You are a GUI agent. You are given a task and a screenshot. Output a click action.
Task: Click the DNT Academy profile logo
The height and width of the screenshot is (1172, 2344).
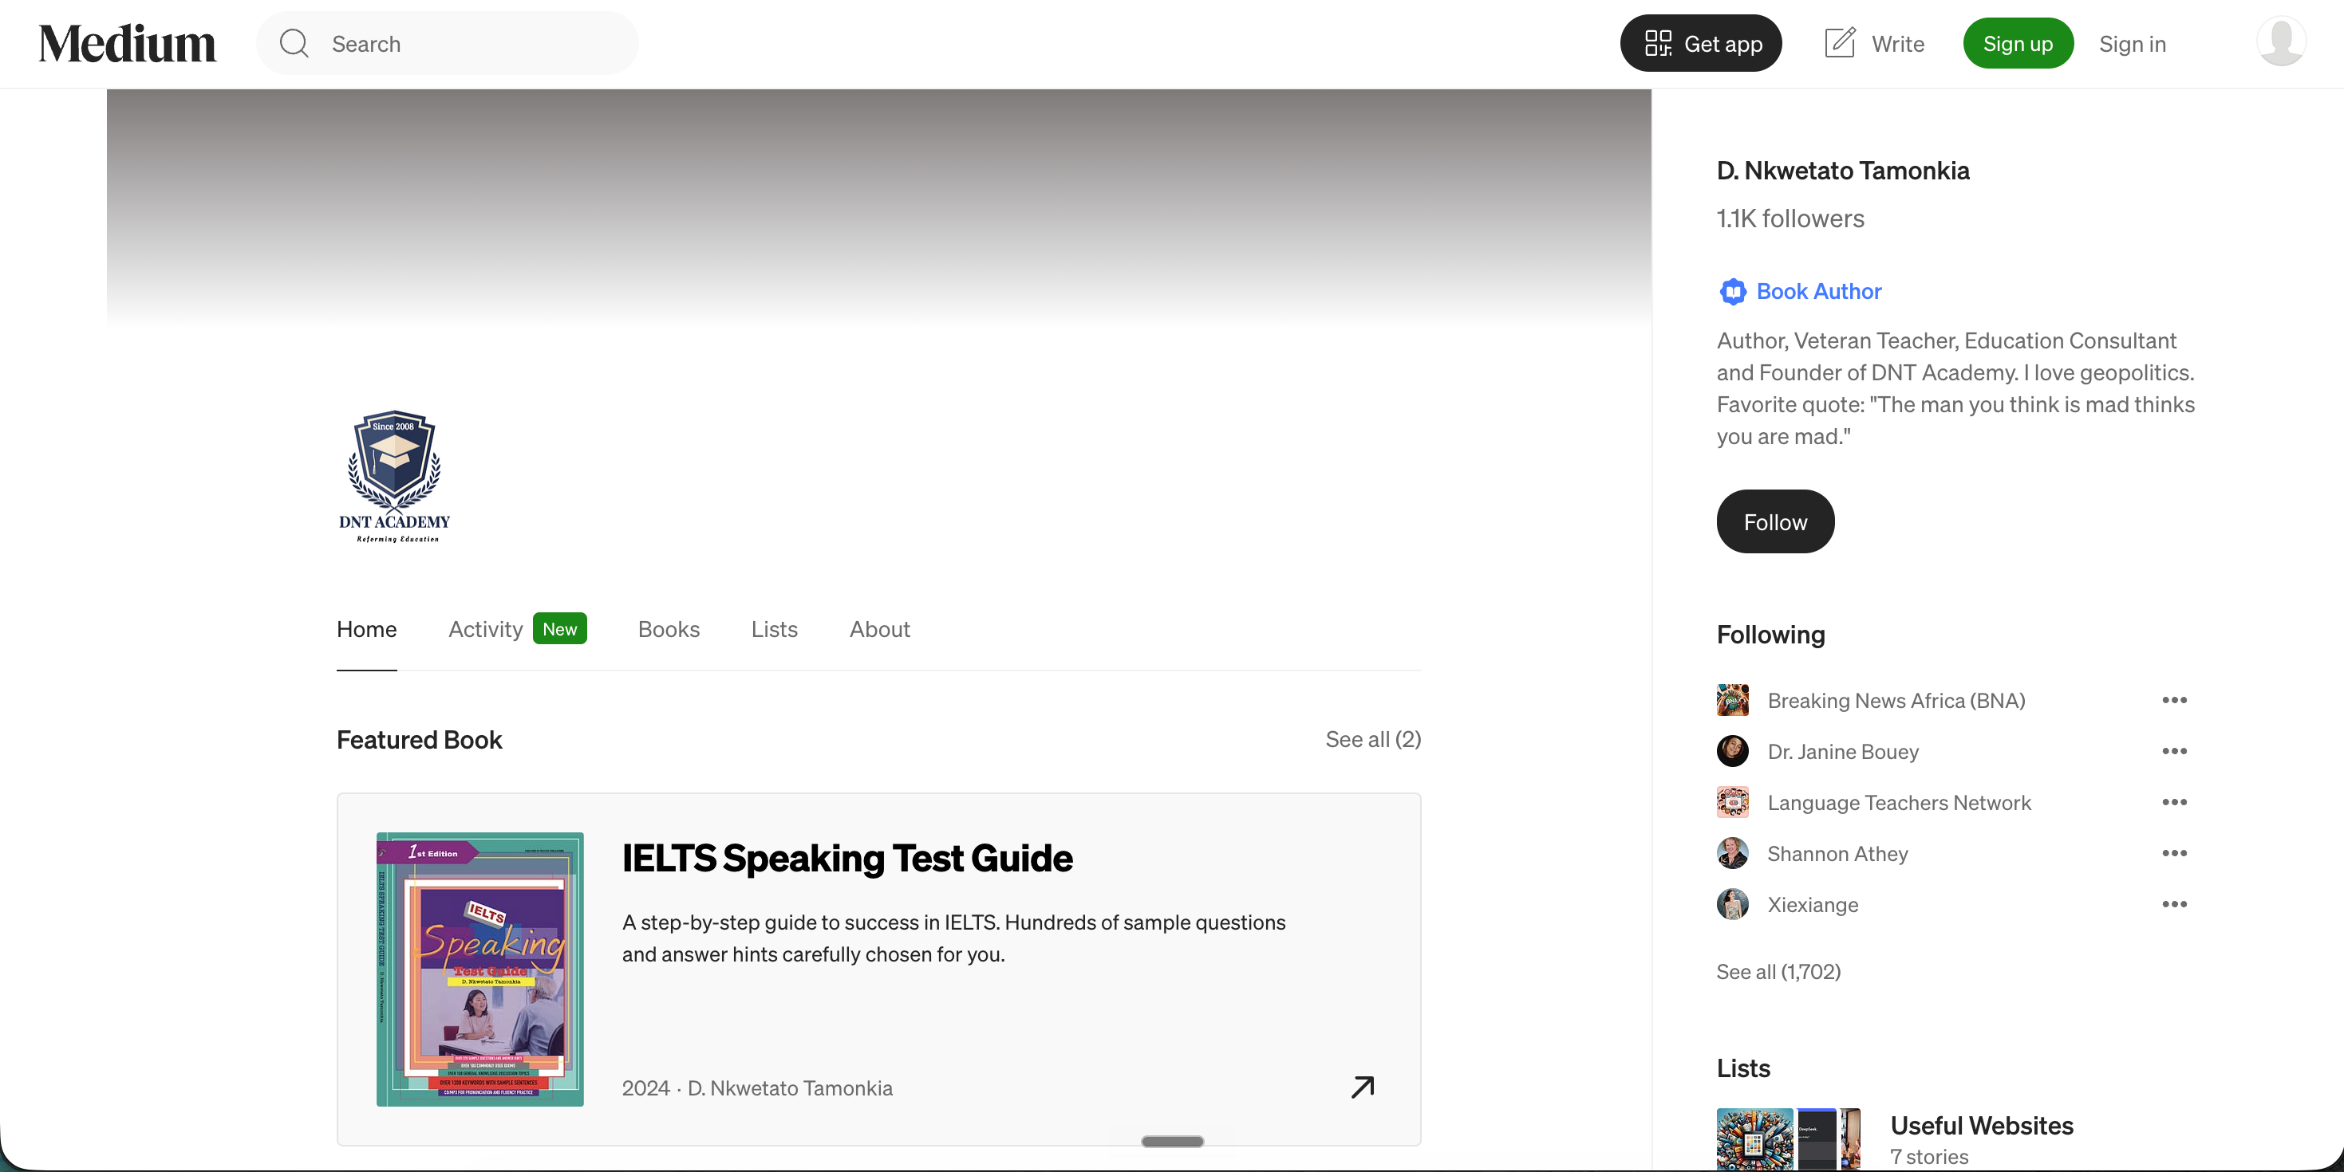pos(395,477)
